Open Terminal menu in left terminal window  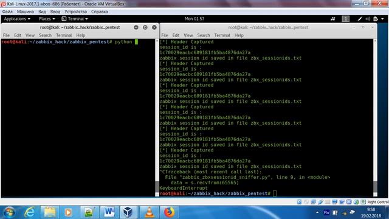pyautogui.click(x=64, y=35)
